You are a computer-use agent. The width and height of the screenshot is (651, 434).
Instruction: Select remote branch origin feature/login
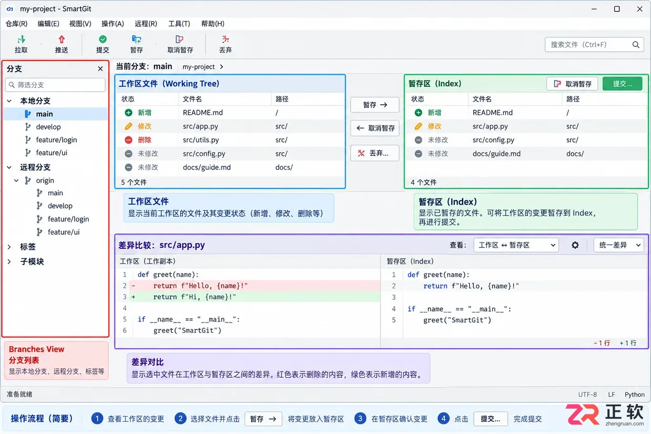click(68, 219)
